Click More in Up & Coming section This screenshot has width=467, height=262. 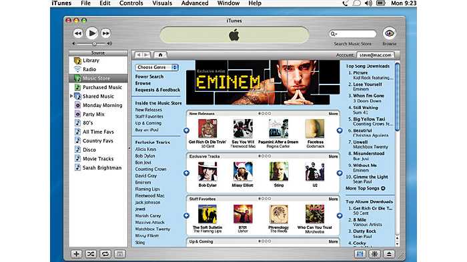[x=334, y=242]
